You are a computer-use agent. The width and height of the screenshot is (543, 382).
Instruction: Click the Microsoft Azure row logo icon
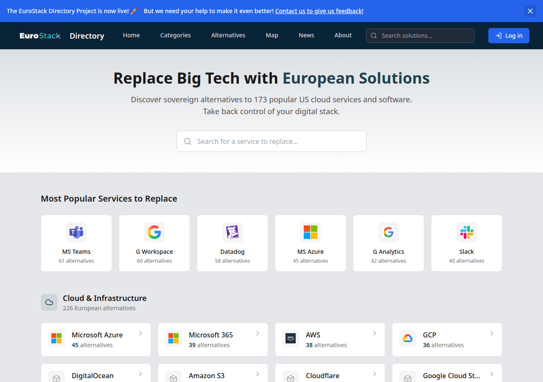pos(56,338)
